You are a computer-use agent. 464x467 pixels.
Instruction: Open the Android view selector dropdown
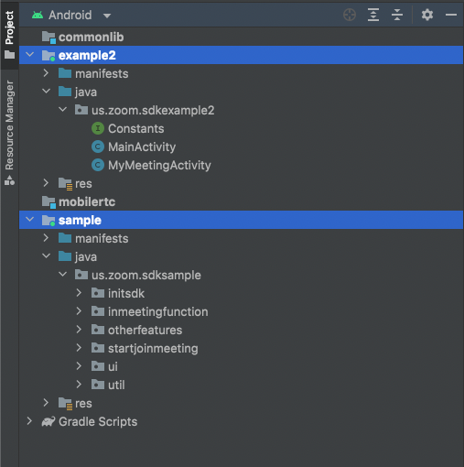coord(107,16)
